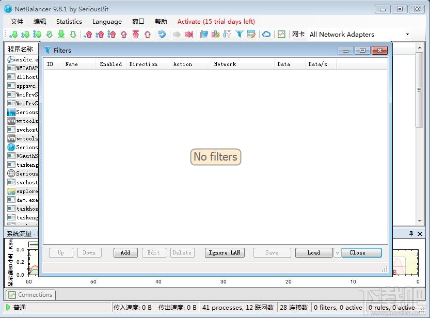Viewport: 430px width, 318px height.
Task: Click Activate (15 trial days left)
Action: 216,21
